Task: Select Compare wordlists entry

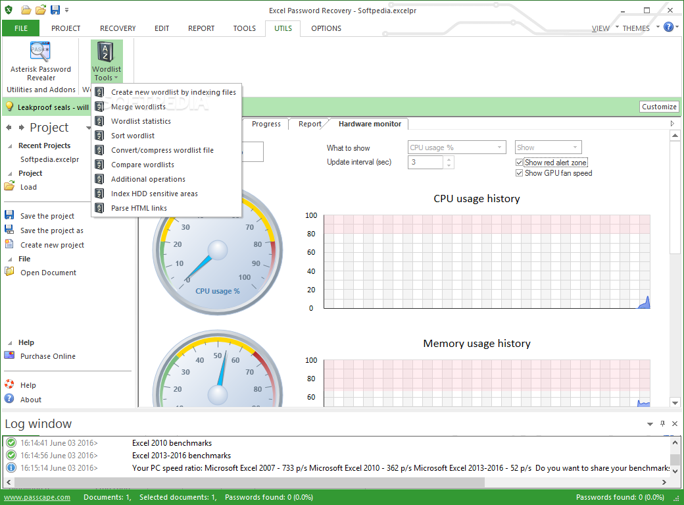Action: click(166, 164)
